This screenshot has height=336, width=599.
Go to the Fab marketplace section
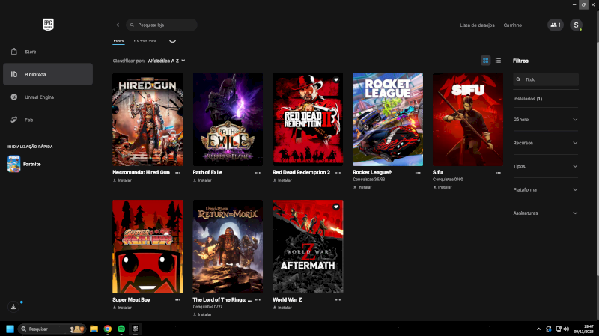pyautogui.click(x=30, y=120)
